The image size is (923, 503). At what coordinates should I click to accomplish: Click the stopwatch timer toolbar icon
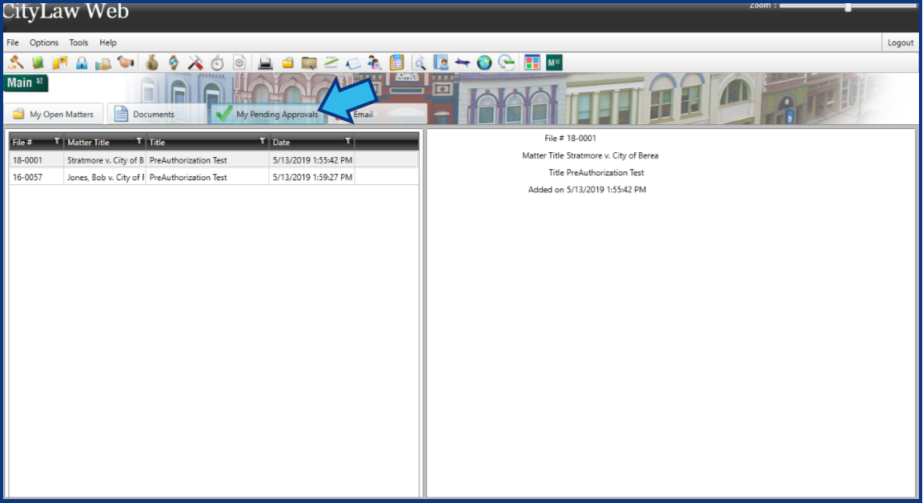click(215, 61)
